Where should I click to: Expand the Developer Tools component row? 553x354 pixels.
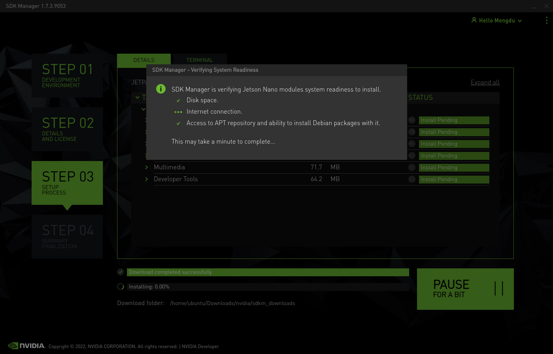[x=147, y=179]
